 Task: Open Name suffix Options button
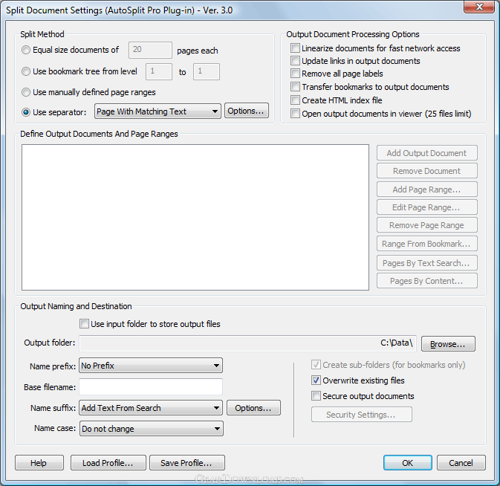[x=253, y=408]
